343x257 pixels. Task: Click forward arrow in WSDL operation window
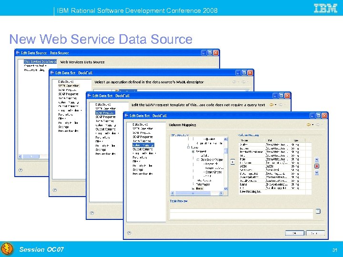pos(243,82)
